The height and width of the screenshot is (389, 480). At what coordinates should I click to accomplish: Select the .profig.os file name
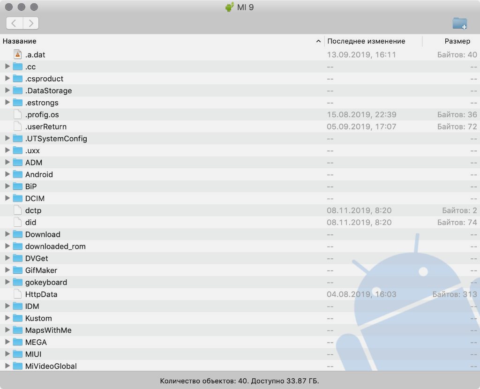click(x=42, y=114)
